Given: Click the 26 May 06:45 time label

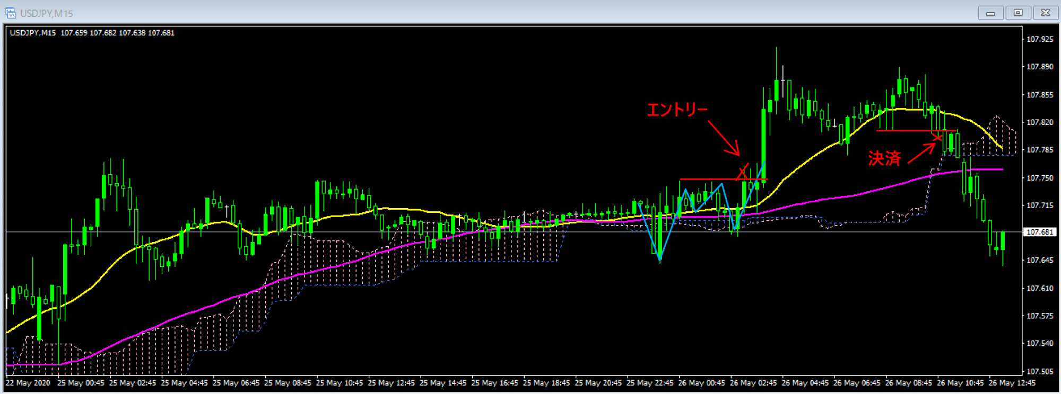Looking at the screenshot, I should coord(857,383).
